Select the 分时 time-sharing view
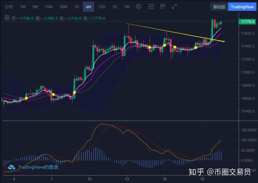Viewport: 258px width, 183px height. tap(9, 7)
